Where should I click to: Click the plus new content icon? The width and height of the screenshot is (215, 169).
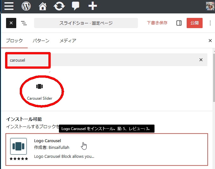click(x=92, y=6)
